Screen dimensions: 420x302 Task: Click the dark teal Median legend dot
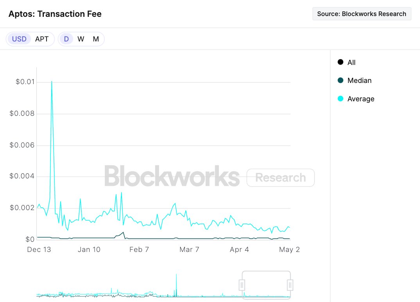[341, 81]
